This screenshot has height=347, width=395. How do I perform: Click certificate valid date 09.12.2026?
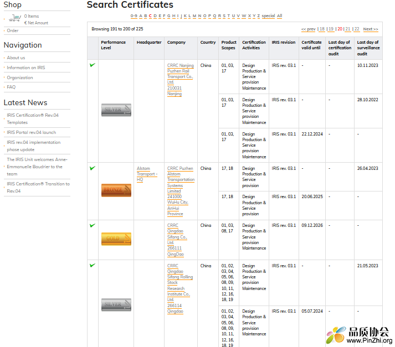tap(312, 225)
